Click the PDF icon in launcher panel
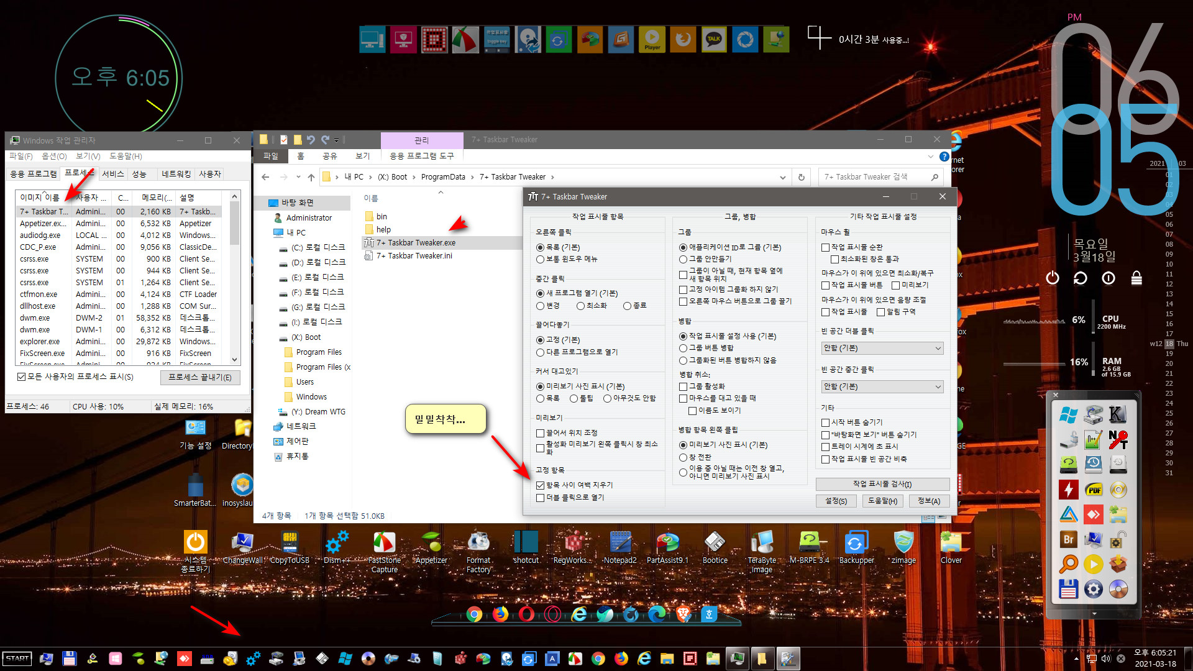This screenshot has width=1193, height=671. pyautogui.click(x=1094, y=490)
